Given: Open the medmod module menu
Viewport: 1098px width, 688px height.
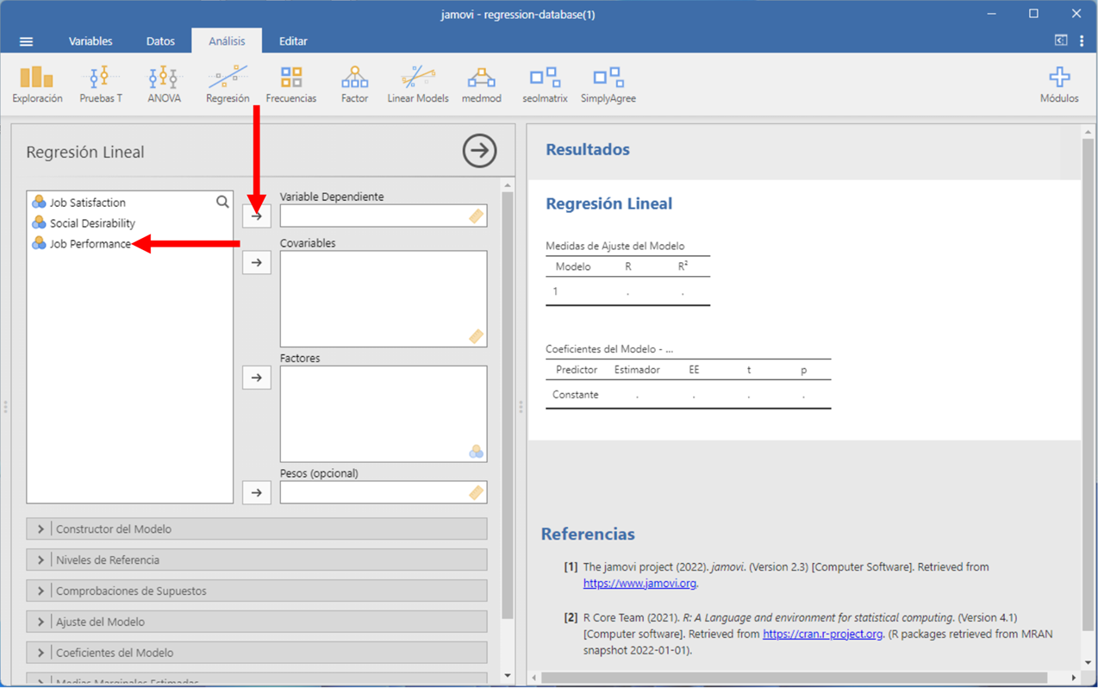Looking at the screenshot, I should [x=481, y=84].
